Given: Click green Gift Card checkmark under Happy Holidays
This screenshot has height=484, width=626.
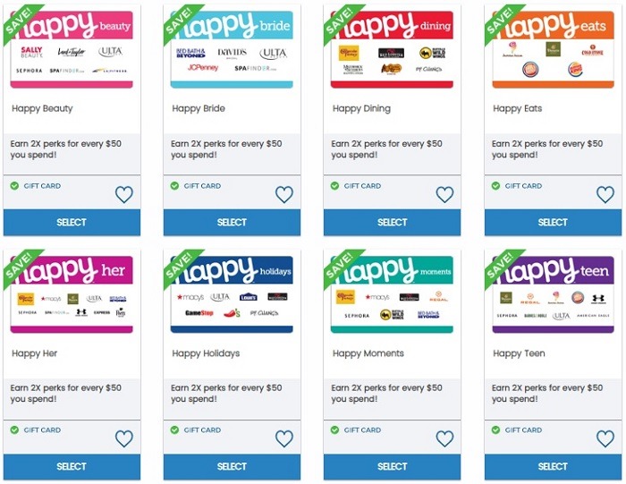Looking at the screenshot, I should click(174, 429).
